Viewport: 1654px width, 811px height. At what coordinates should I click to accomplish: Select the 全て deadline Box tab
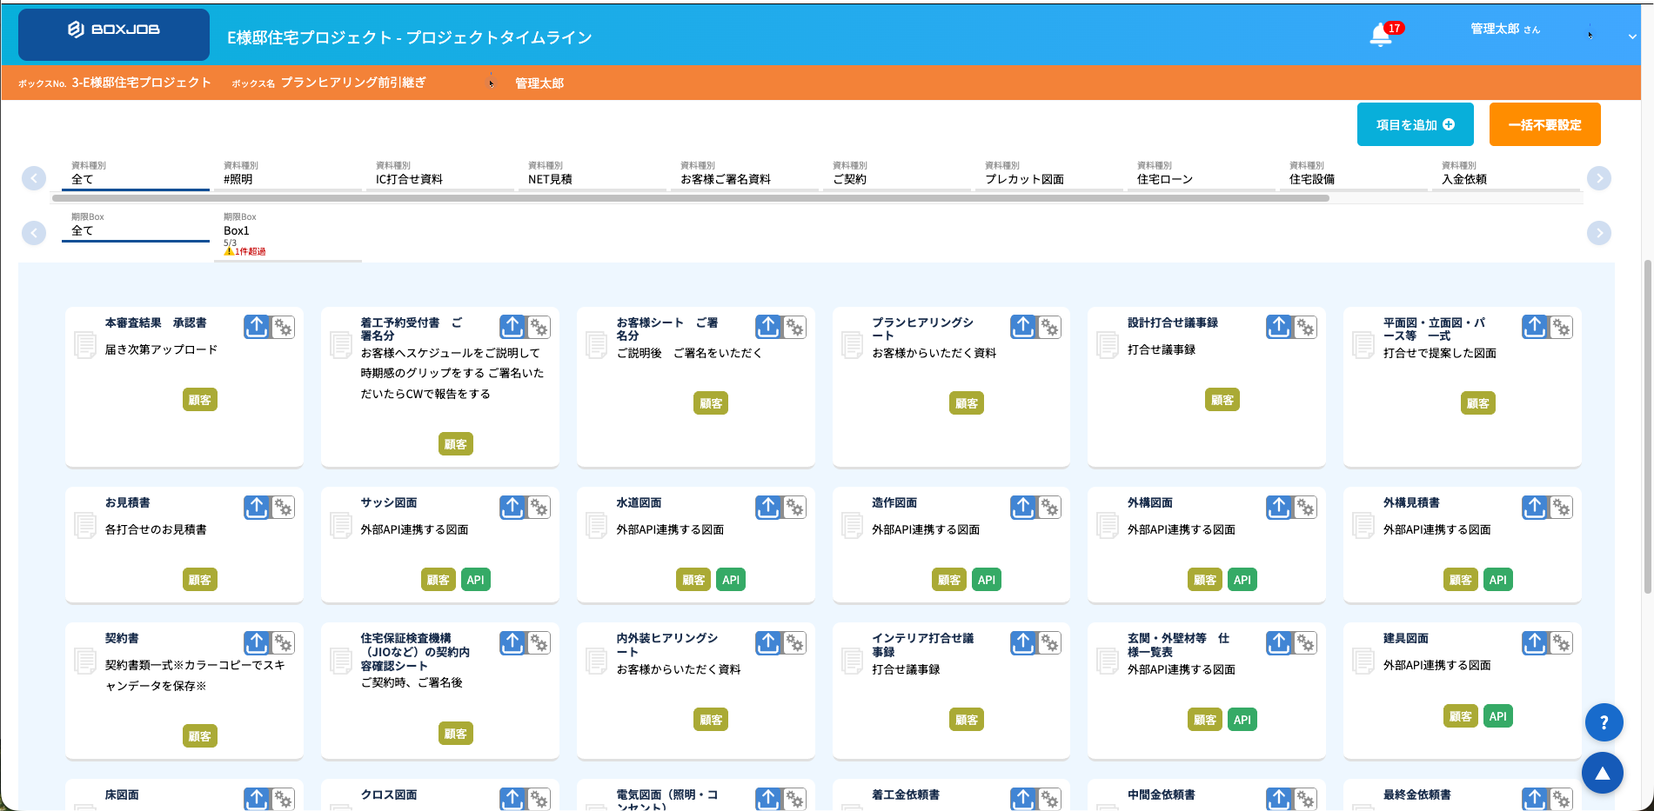tap(136, 225)
